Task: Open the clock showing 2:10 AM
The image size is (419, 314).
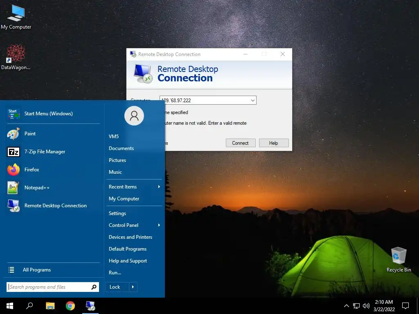Action: pos(384,306)
